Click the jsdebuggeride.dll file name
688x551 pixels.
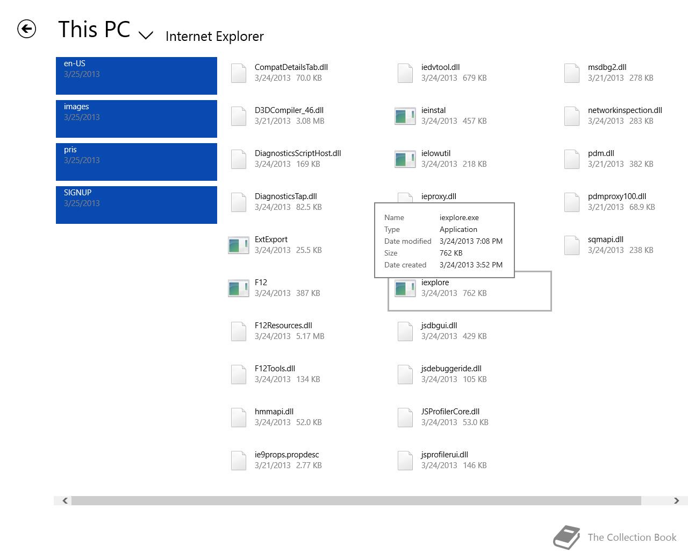pos(451,369)
